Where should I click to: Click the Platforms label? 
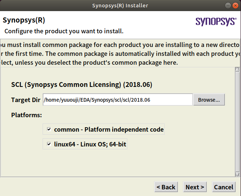click(x=27, y=115)
